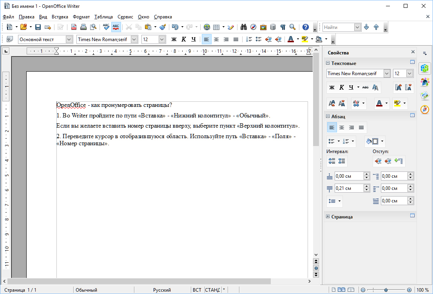The height and width of the screenshot is (294, 433).
Task: Open the Navigator compass icon in toolbar
Action: click(253, 27)
